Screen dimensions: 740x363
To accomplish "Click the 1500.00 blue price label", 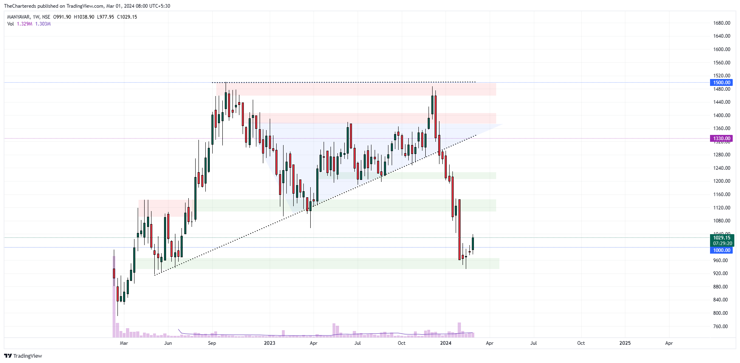I will 721,83.
